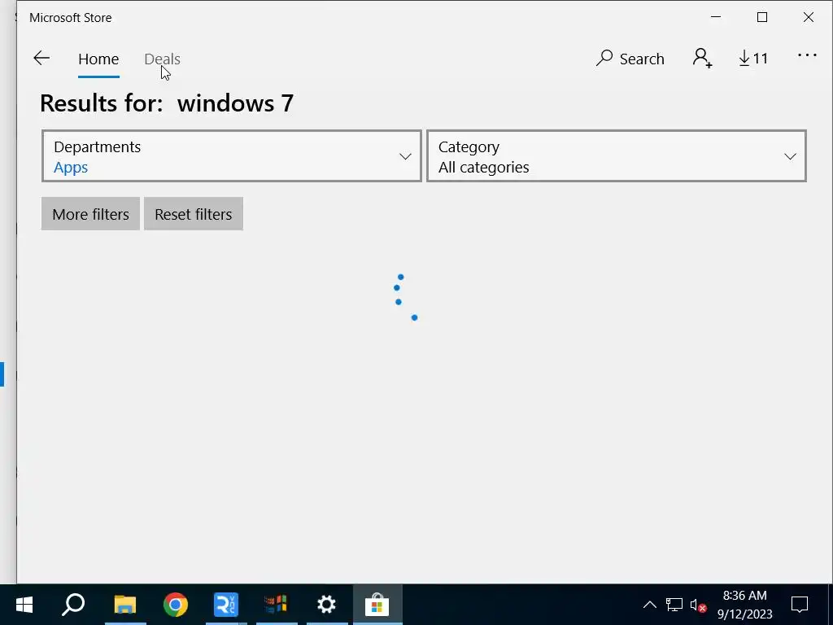Launch Google Chrome from the taskbar

tap(176, 605)
